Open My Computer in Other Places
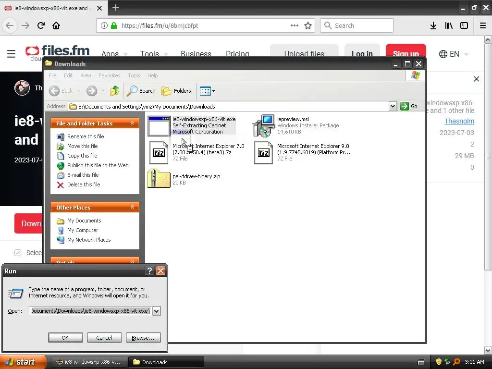The width and height of the screenshot is (492, 369). coord(83,230)
